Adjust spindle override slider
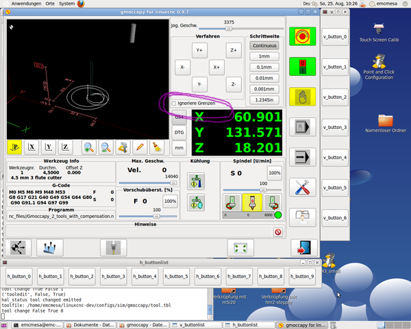411x329 pixels. pos(263,190)
